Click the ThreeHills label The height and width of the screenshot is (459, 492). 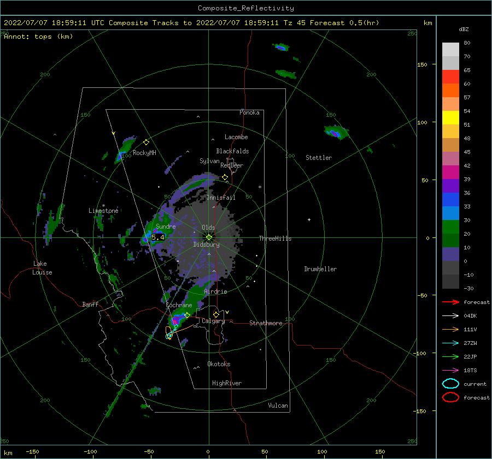click(x=275, y=239)
